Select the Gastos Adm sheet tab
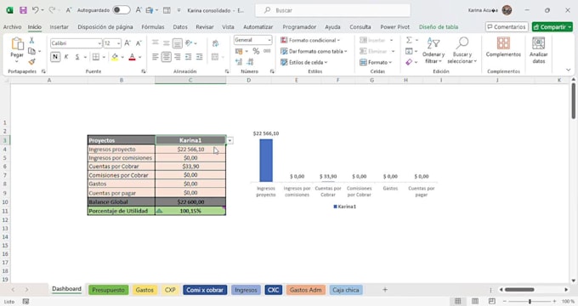Viewport: 578px width, 306px height. click(x=306, y=290)
